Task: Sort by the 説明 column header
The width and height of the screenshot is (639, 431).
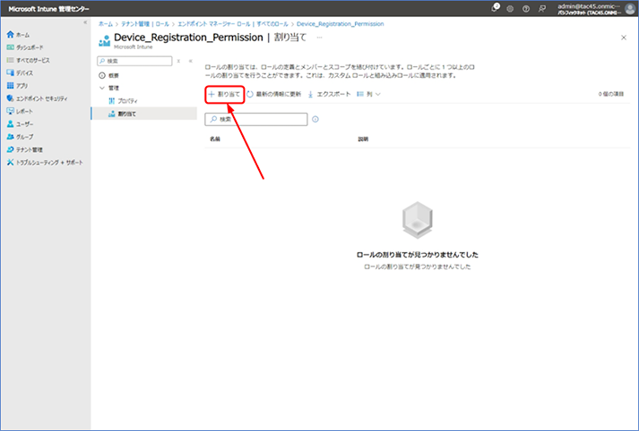Action: (x=363, y=139)
